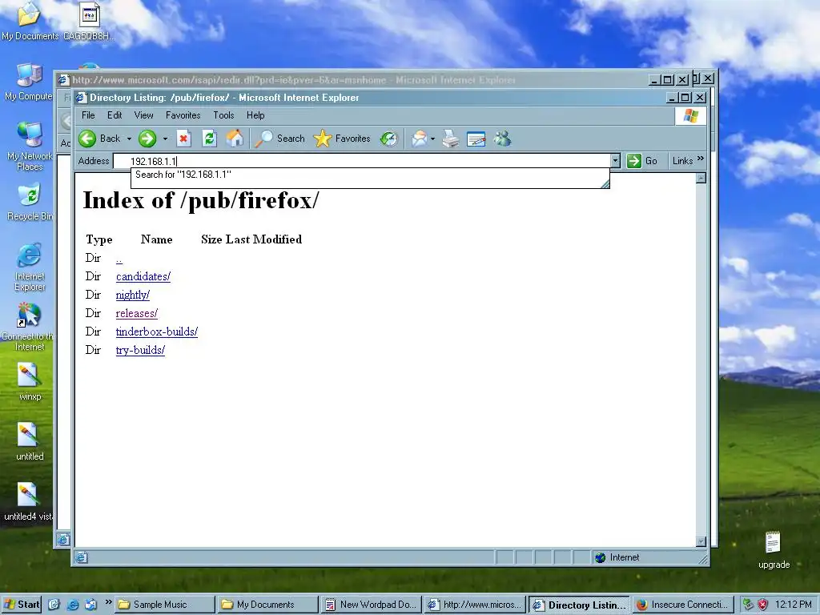Open Favorites with star icon
Screen dimensions: 820x615
pyautogui.click(x=342, y=139)
